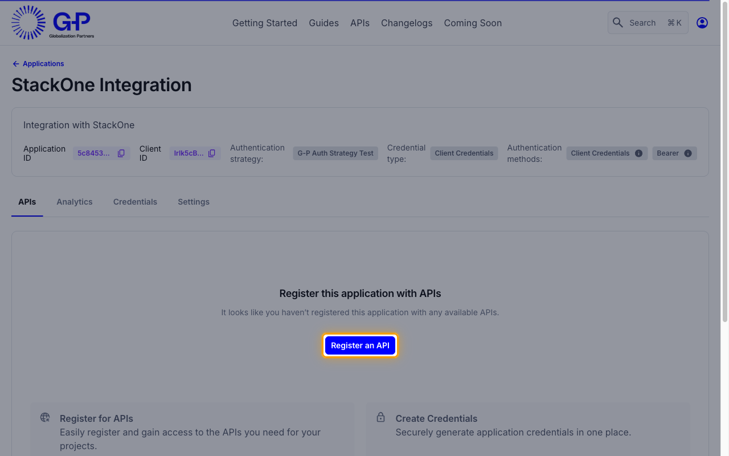Click the G-P Globalization Partners logo
This screenshot has height=456, width=729.
tap(53, 23)
